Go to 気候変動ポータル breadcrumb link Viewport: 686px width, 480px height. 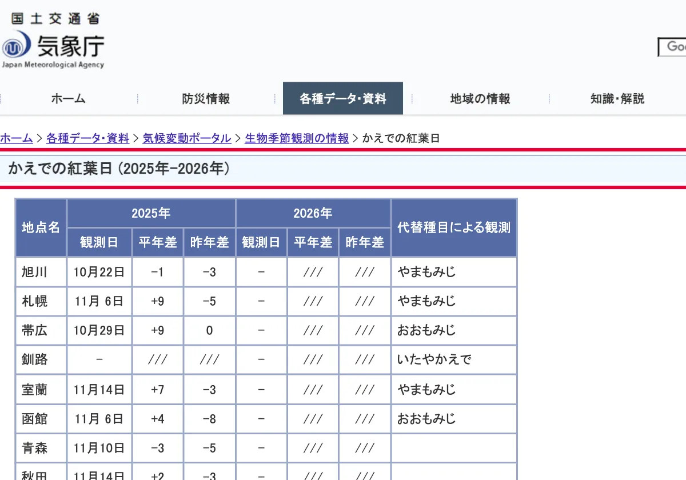(187, 138)
